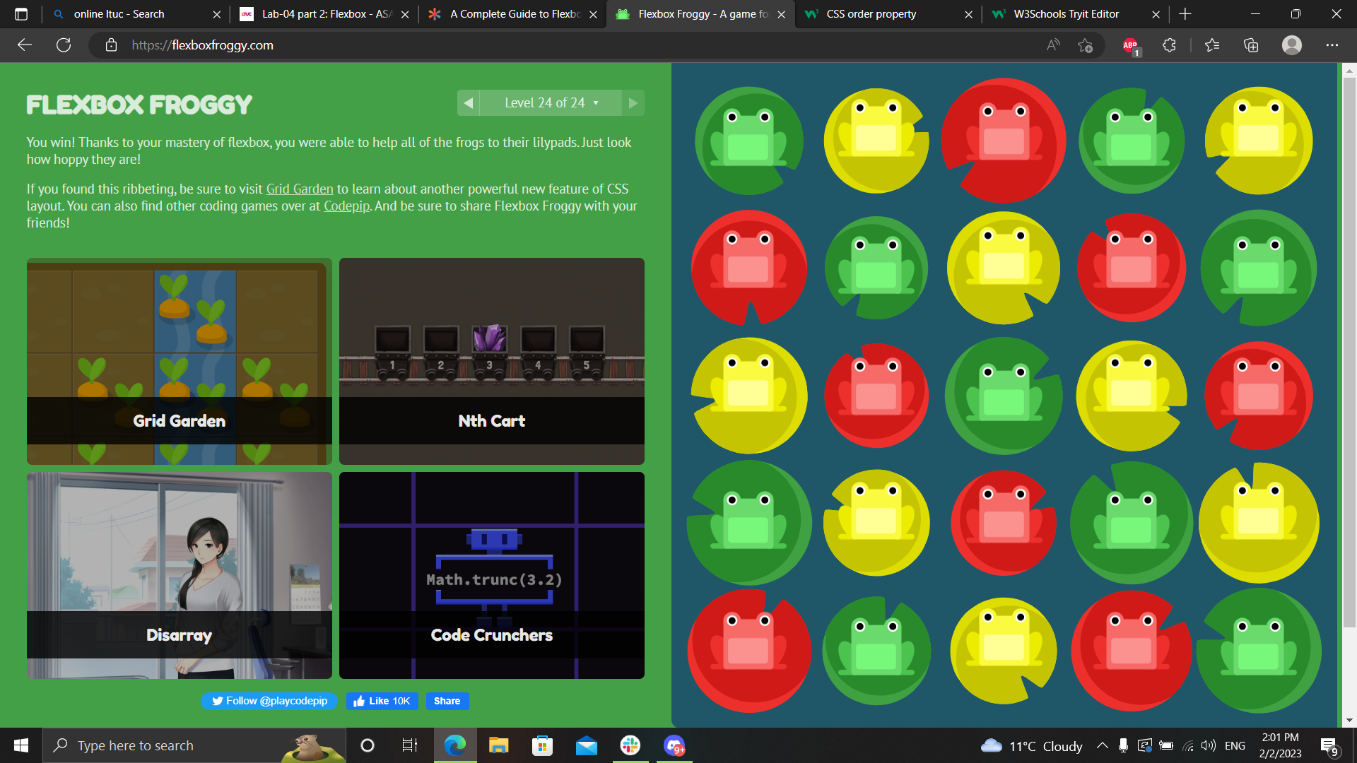Open the Adblock Plus extension icon

tap(1131, 45)
